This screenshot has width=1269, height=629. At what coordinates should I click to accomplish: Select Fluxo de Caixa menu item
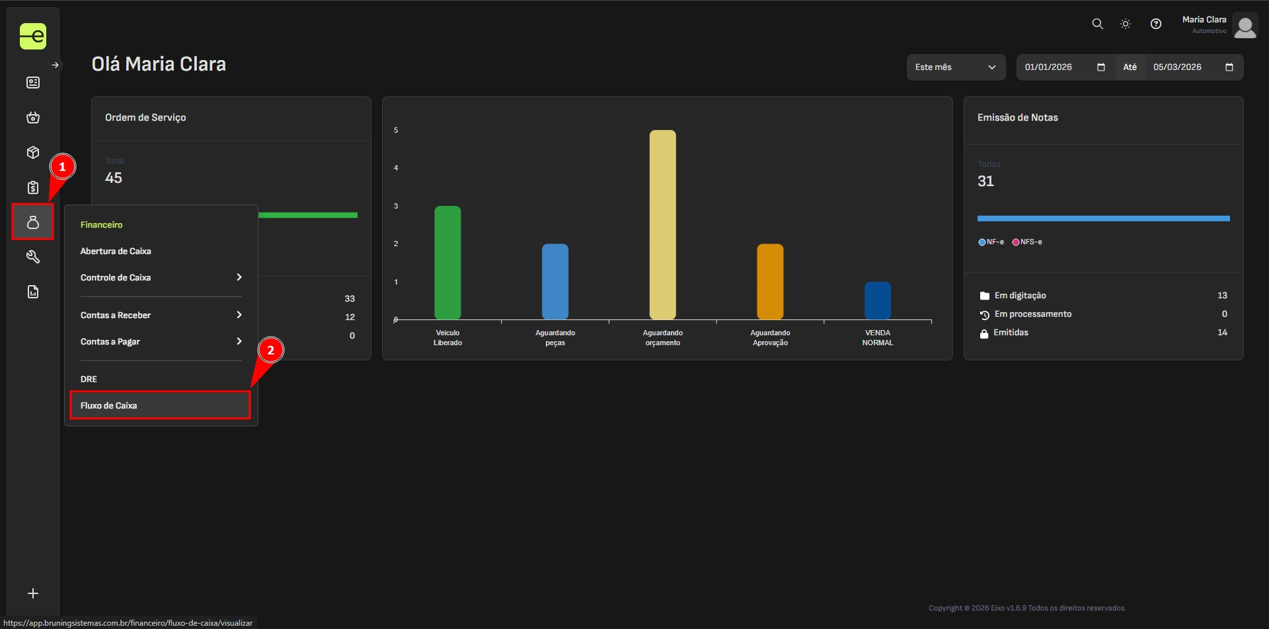161,406
